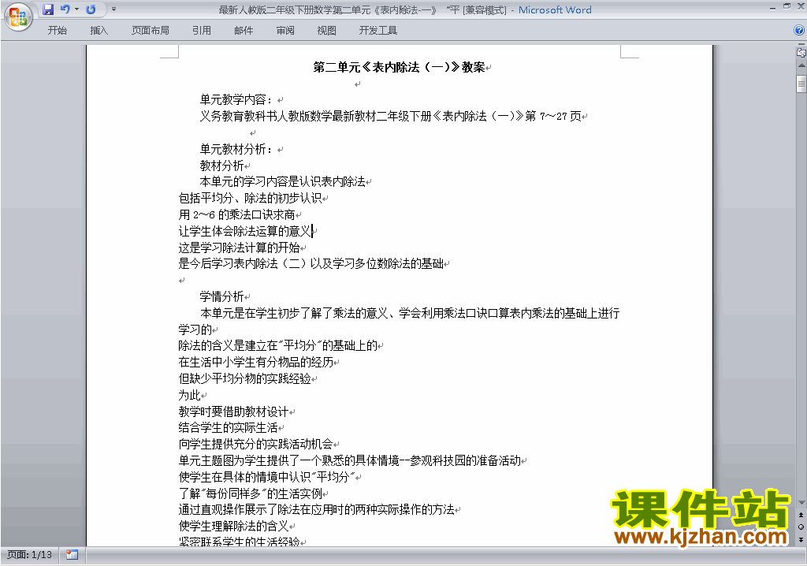This screenshot has height=566, width=807.
Task: Open the Select Browse Object button
Action: coord(801,527)
